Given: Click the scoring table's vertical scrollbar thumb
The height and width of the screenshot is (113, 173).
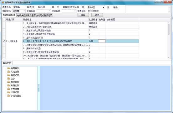Looking at the screenshot, I should [x=169, y=30].
